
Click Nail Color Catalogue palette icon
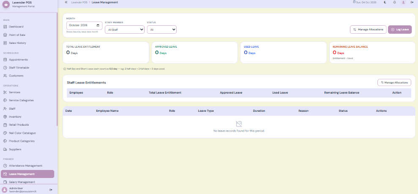click(5, 133)
